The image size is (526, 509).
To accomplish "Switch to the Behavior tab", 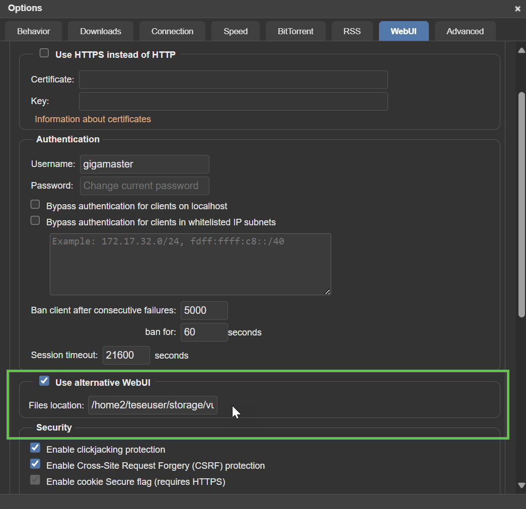I will point(34,31).
